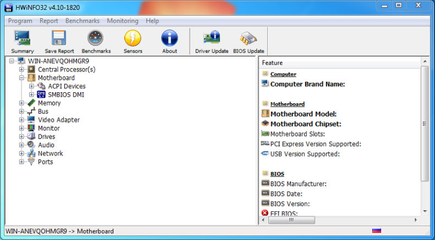
Task: Click the ACPI Devices icon
Action: [41, 86]
